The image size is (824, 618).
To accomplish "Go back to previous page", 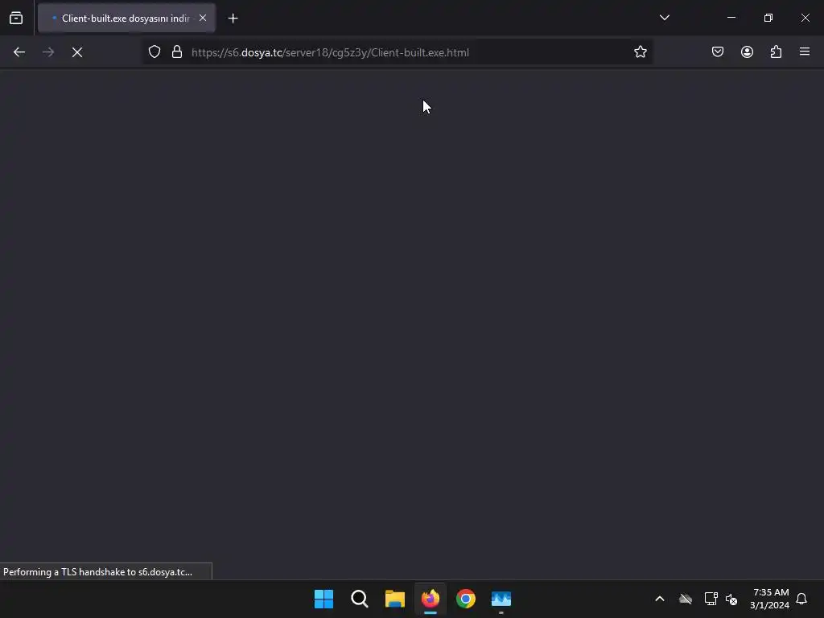I will [x=19, y=52].
